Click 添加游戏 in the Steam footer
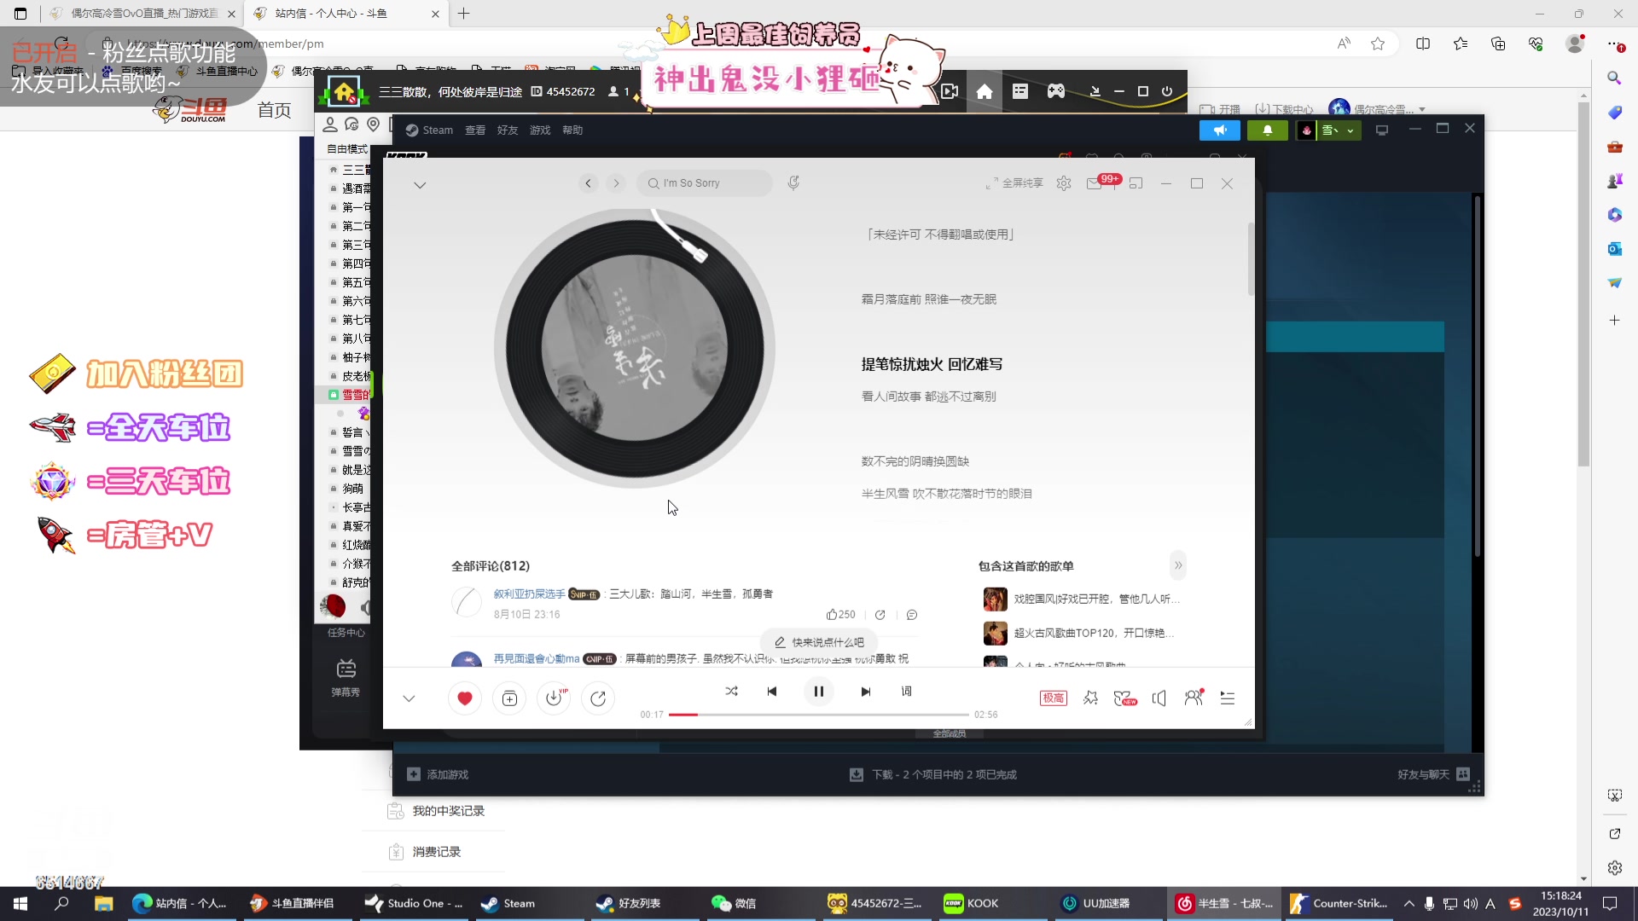This screenshot has width=1638, height=921. point(438,774)
